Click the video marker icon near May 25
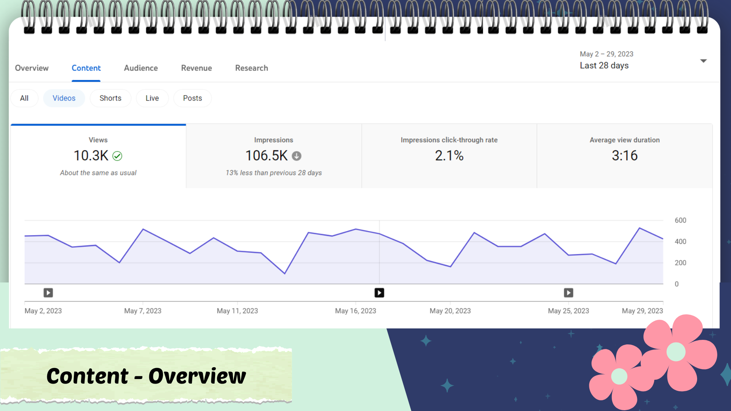 568,293
